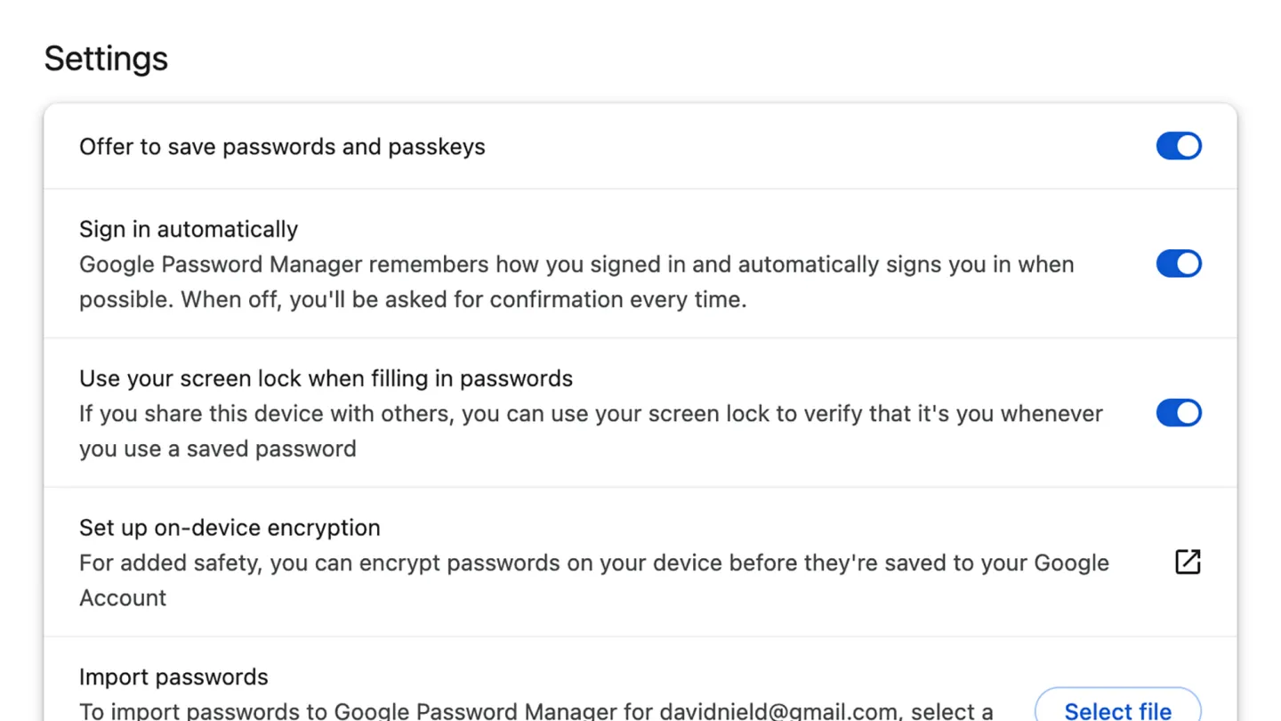The image size is (1281, 721).
Task: Open on-device encryption external link icon
Action: [1188, 562]
